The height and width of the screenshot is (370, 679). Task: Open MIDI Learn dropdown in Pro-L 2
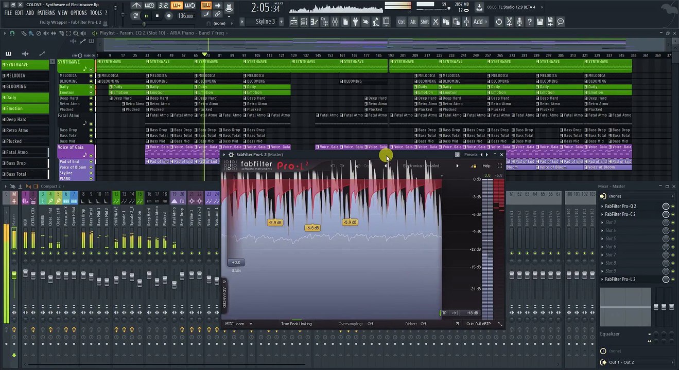(x=238, y=324)
